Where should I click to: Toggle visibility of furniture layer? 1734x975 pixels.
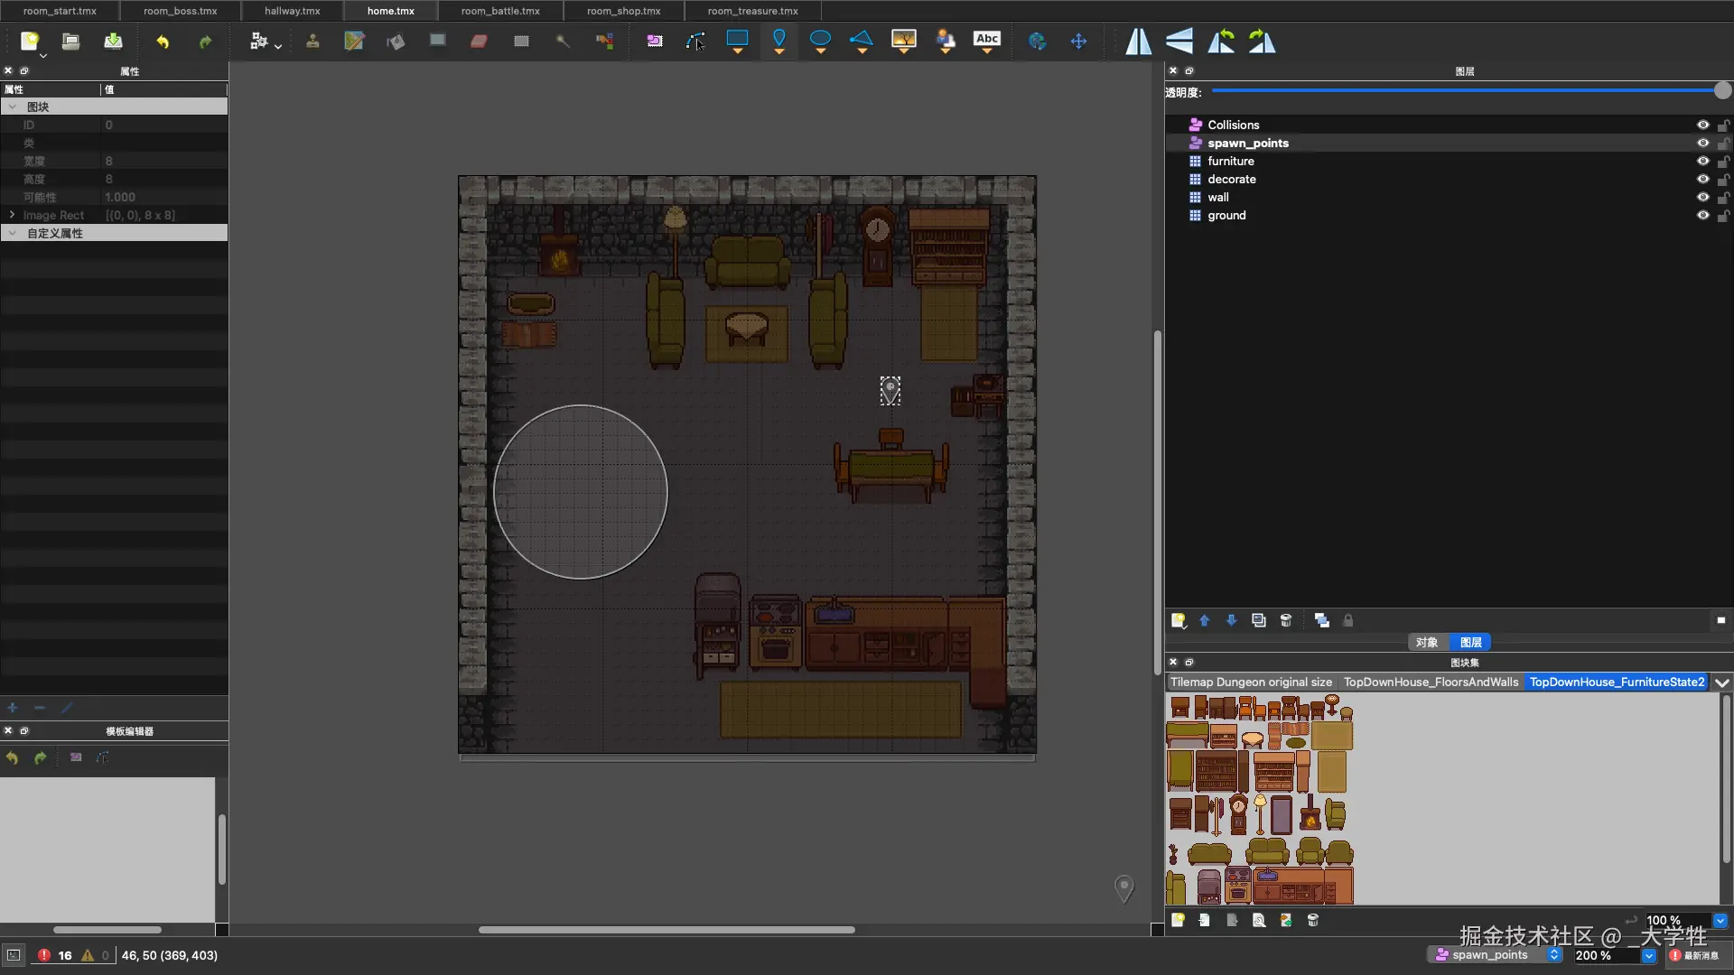pyautogui.click(x=1702, y=161)
